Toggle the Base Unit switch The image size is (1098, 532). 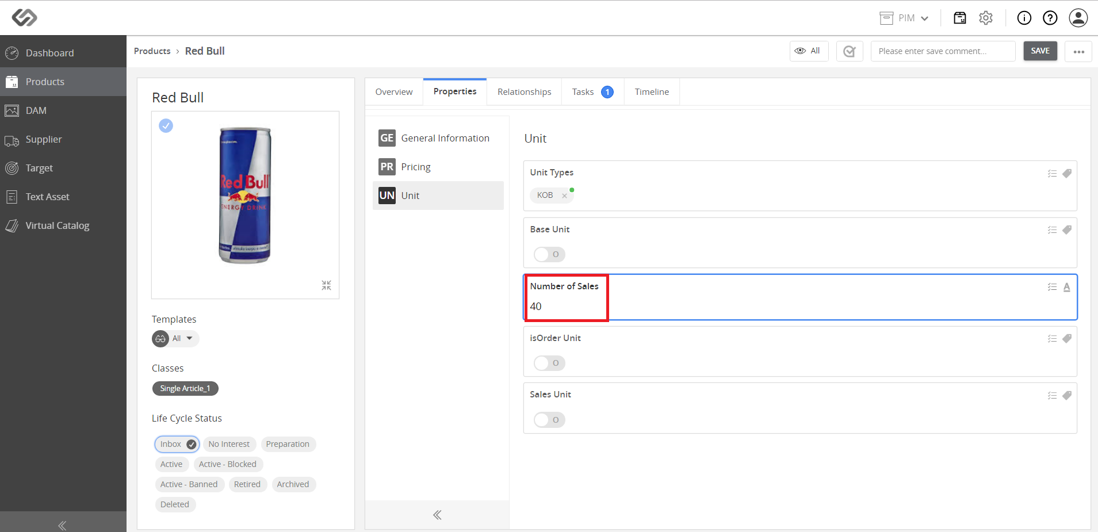pyautogui.click(x=549, y=254)
